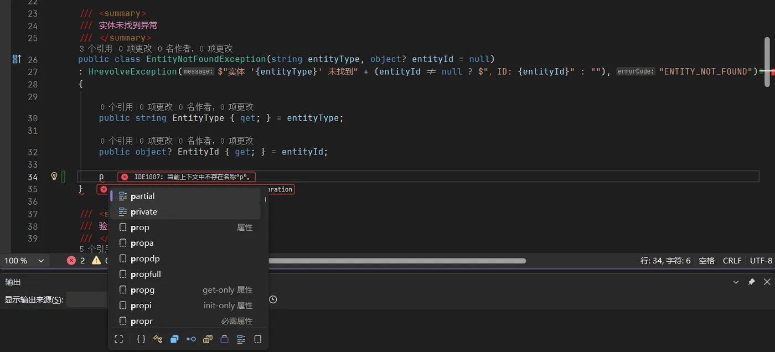Open the 0 名作者 CodeLens above the class declaration
The image size is (775, 352).
point(174,49)
